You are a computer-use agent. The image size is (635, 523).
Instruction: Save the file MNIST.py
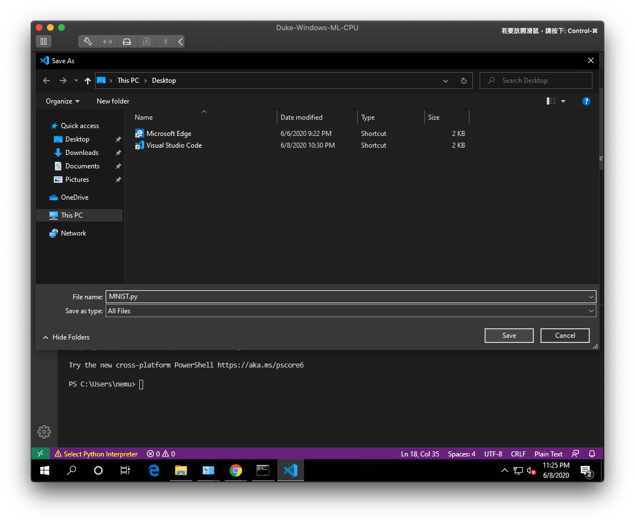click(509, 335)
